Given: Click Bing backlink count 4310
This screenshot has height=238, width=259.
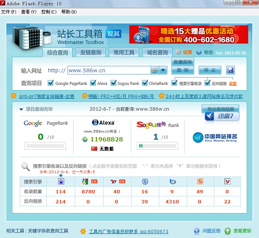Looking at the screenshot, I should [172, 201].
